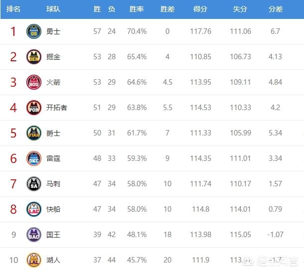This screenshot has width=304, height=272.
Task: Click the Utah Jazz team logo
Action: [34, 133]
